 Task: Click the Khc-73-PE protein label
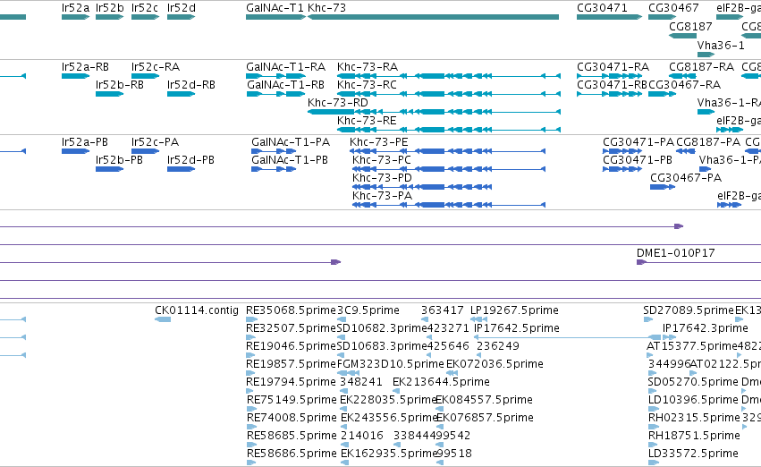tap(379, 141)
